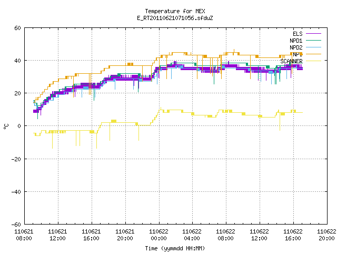337x253 pixels.
Task: Click the NPD2 legend label
Action: (296, 47)
